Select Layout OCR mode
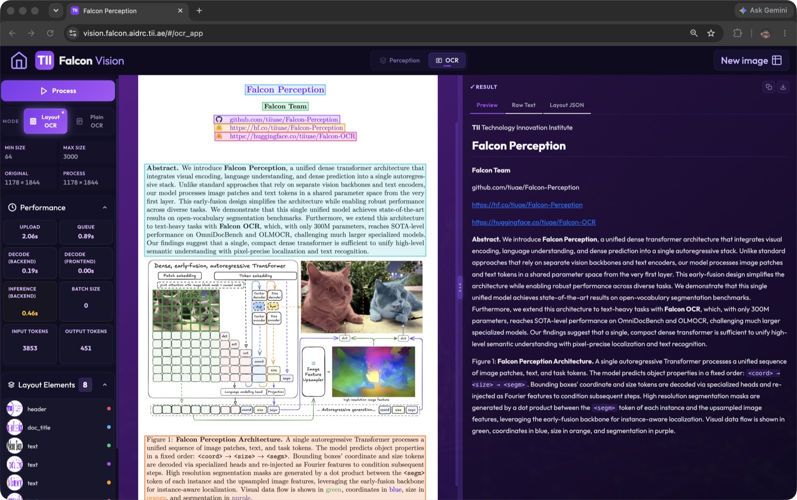This screenshot has width=797, height=500. pos(46,121)
